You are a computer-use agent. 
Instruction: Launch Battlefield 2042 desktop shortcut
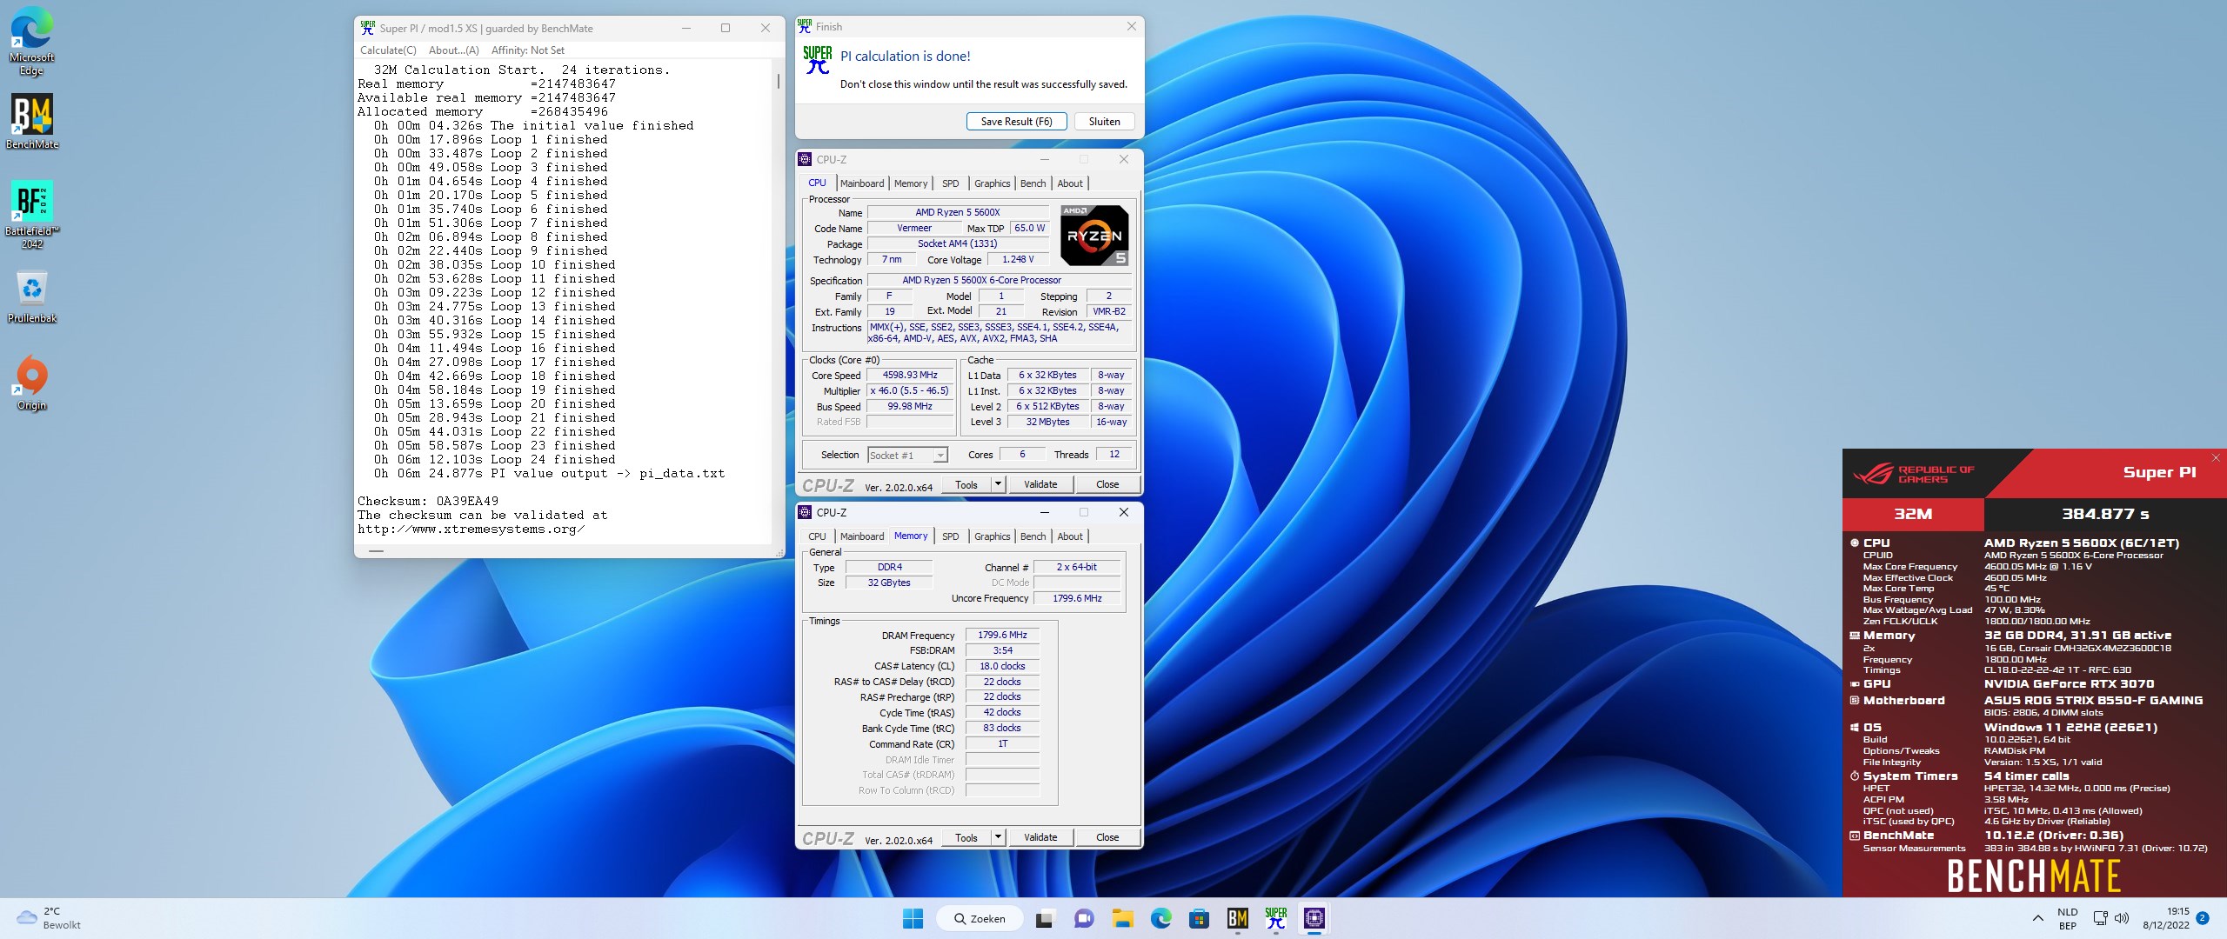click(31, 214)
